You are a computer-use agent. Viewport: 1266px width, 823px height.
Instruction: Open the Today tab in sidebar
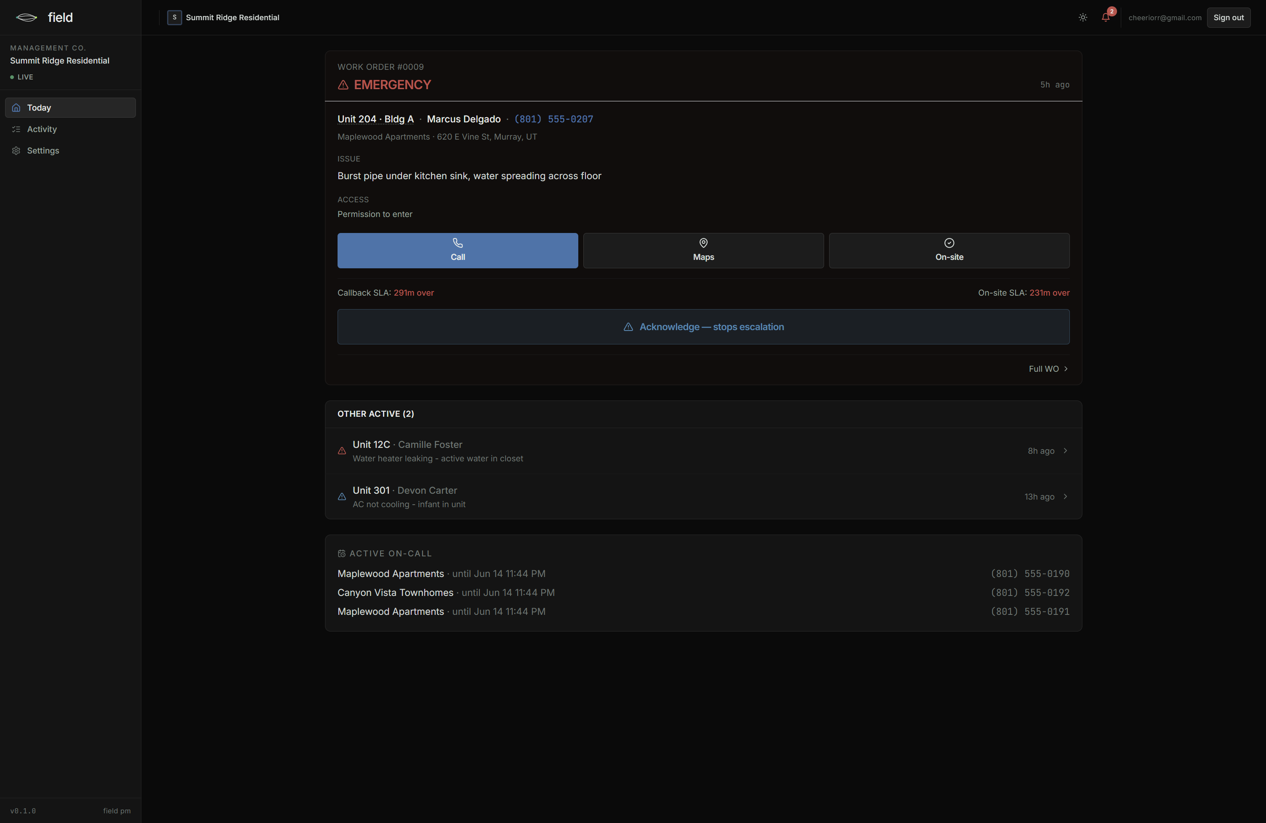[70, 107]
